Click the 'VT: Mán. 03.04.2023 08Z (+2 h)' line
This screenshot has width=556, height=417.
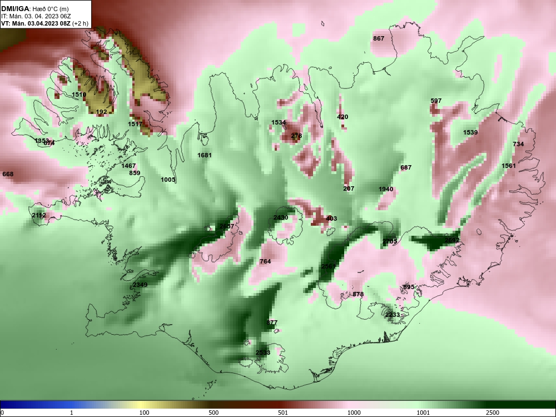click(44, 23)
